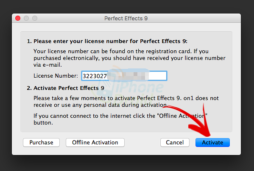The image size is (254, 171).
Task: Focus the License Number input field
Action: (124, 76)
